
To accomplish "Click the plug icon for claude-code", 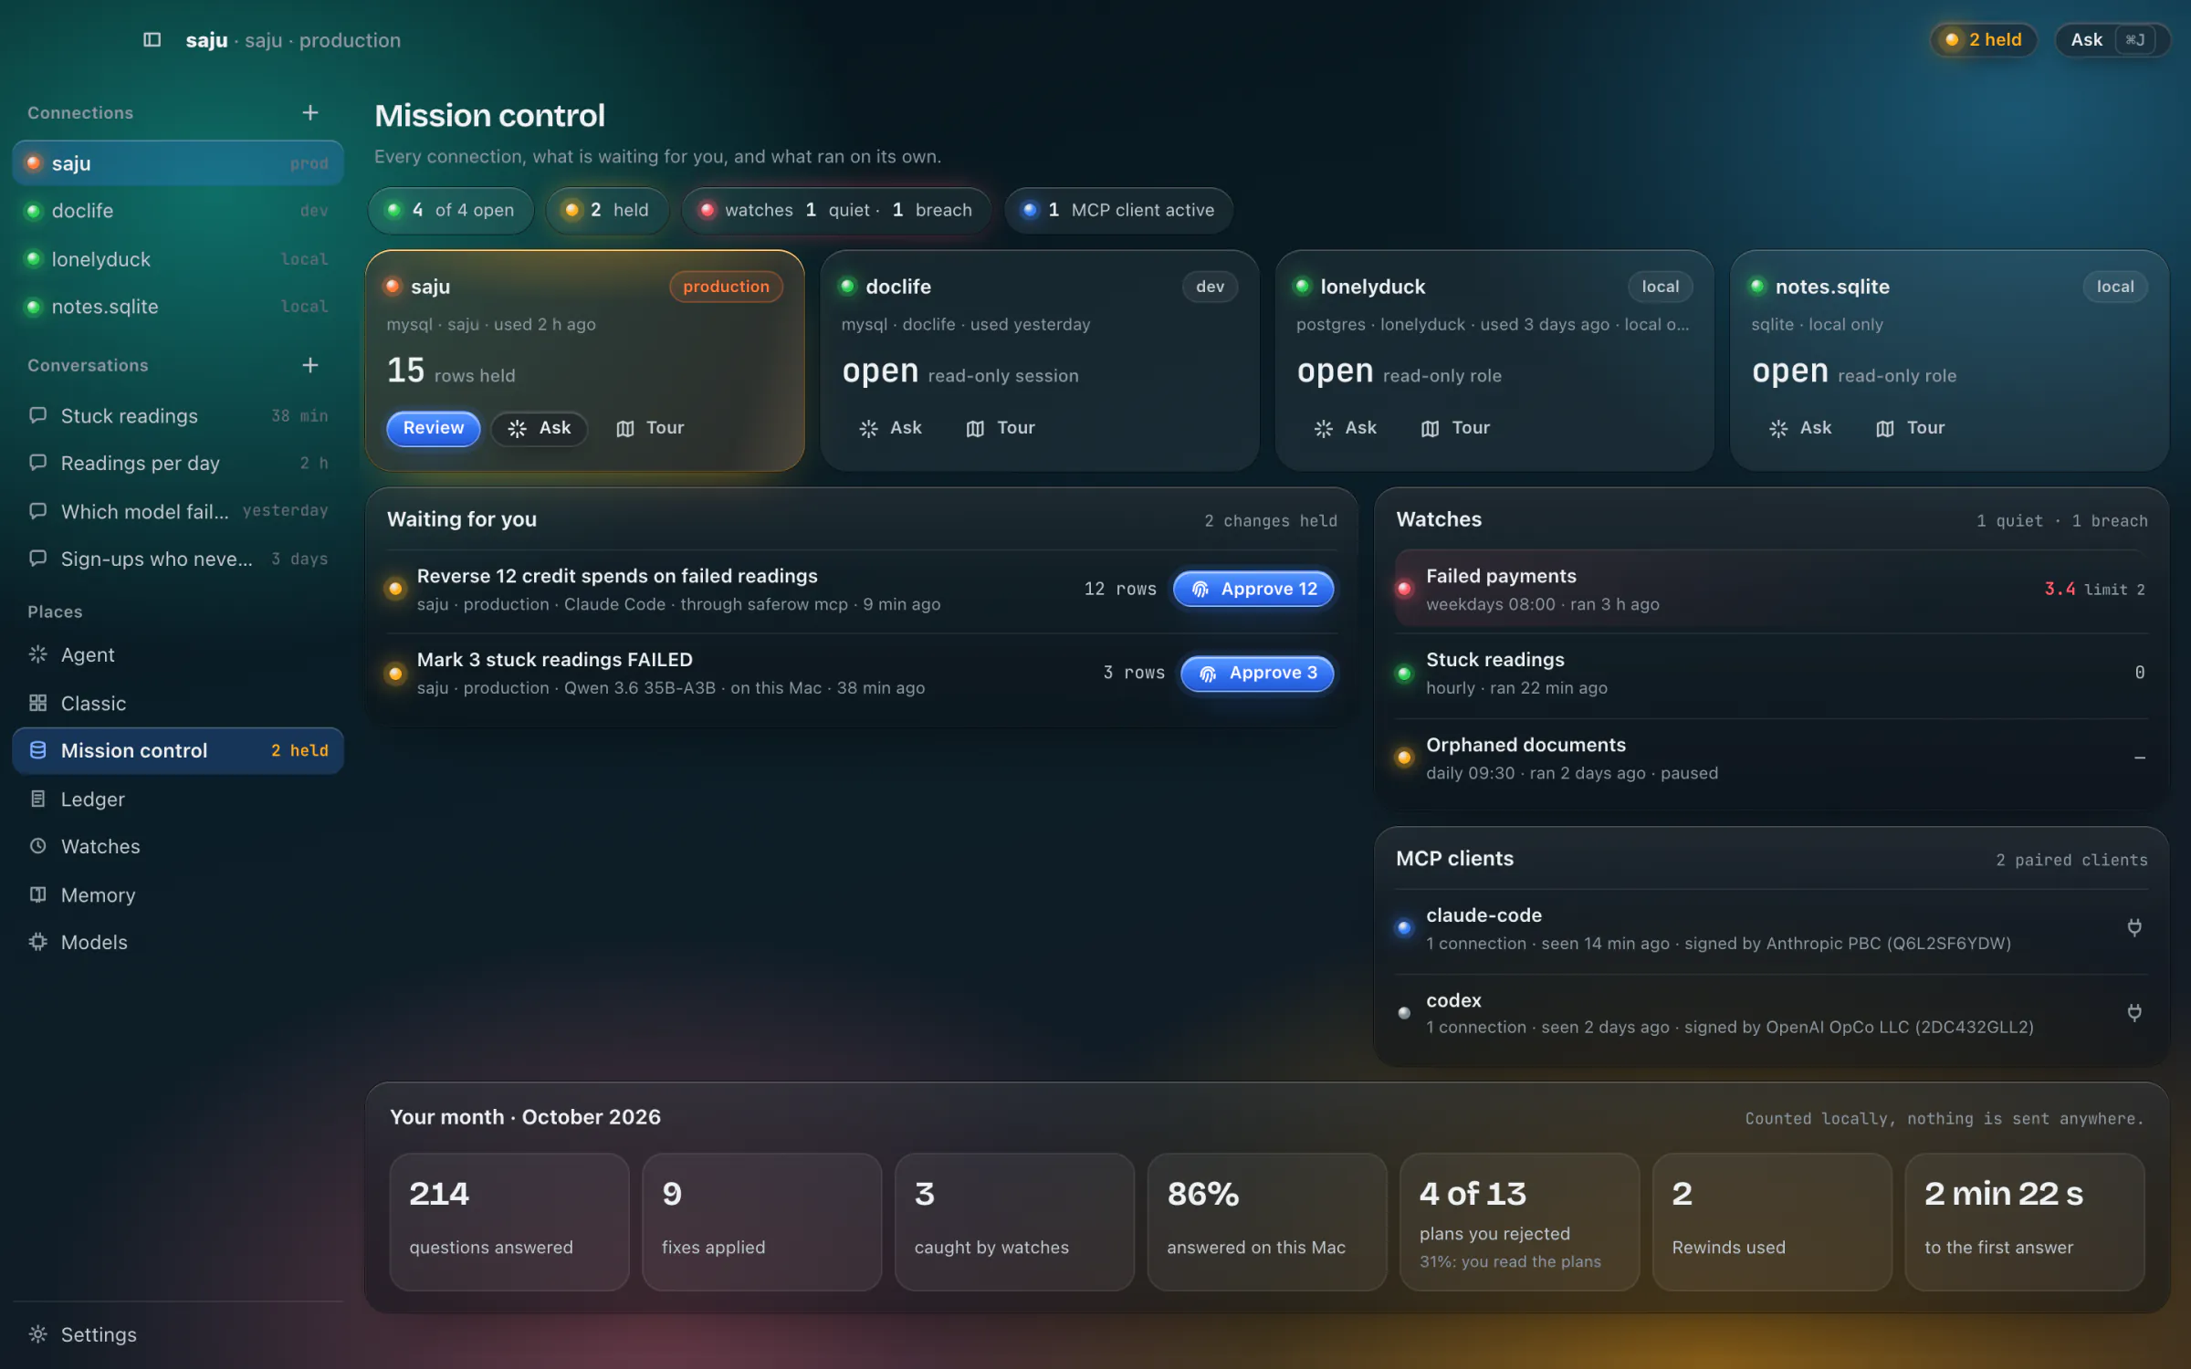I will coord(2134,928).
